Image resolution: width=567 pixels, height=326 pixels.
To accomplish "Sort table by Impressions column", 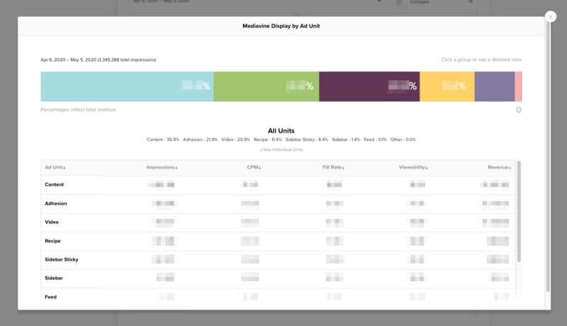I will (162, 167).
